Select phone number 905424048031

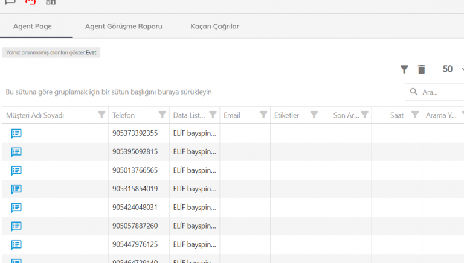[x=135, y=208]
